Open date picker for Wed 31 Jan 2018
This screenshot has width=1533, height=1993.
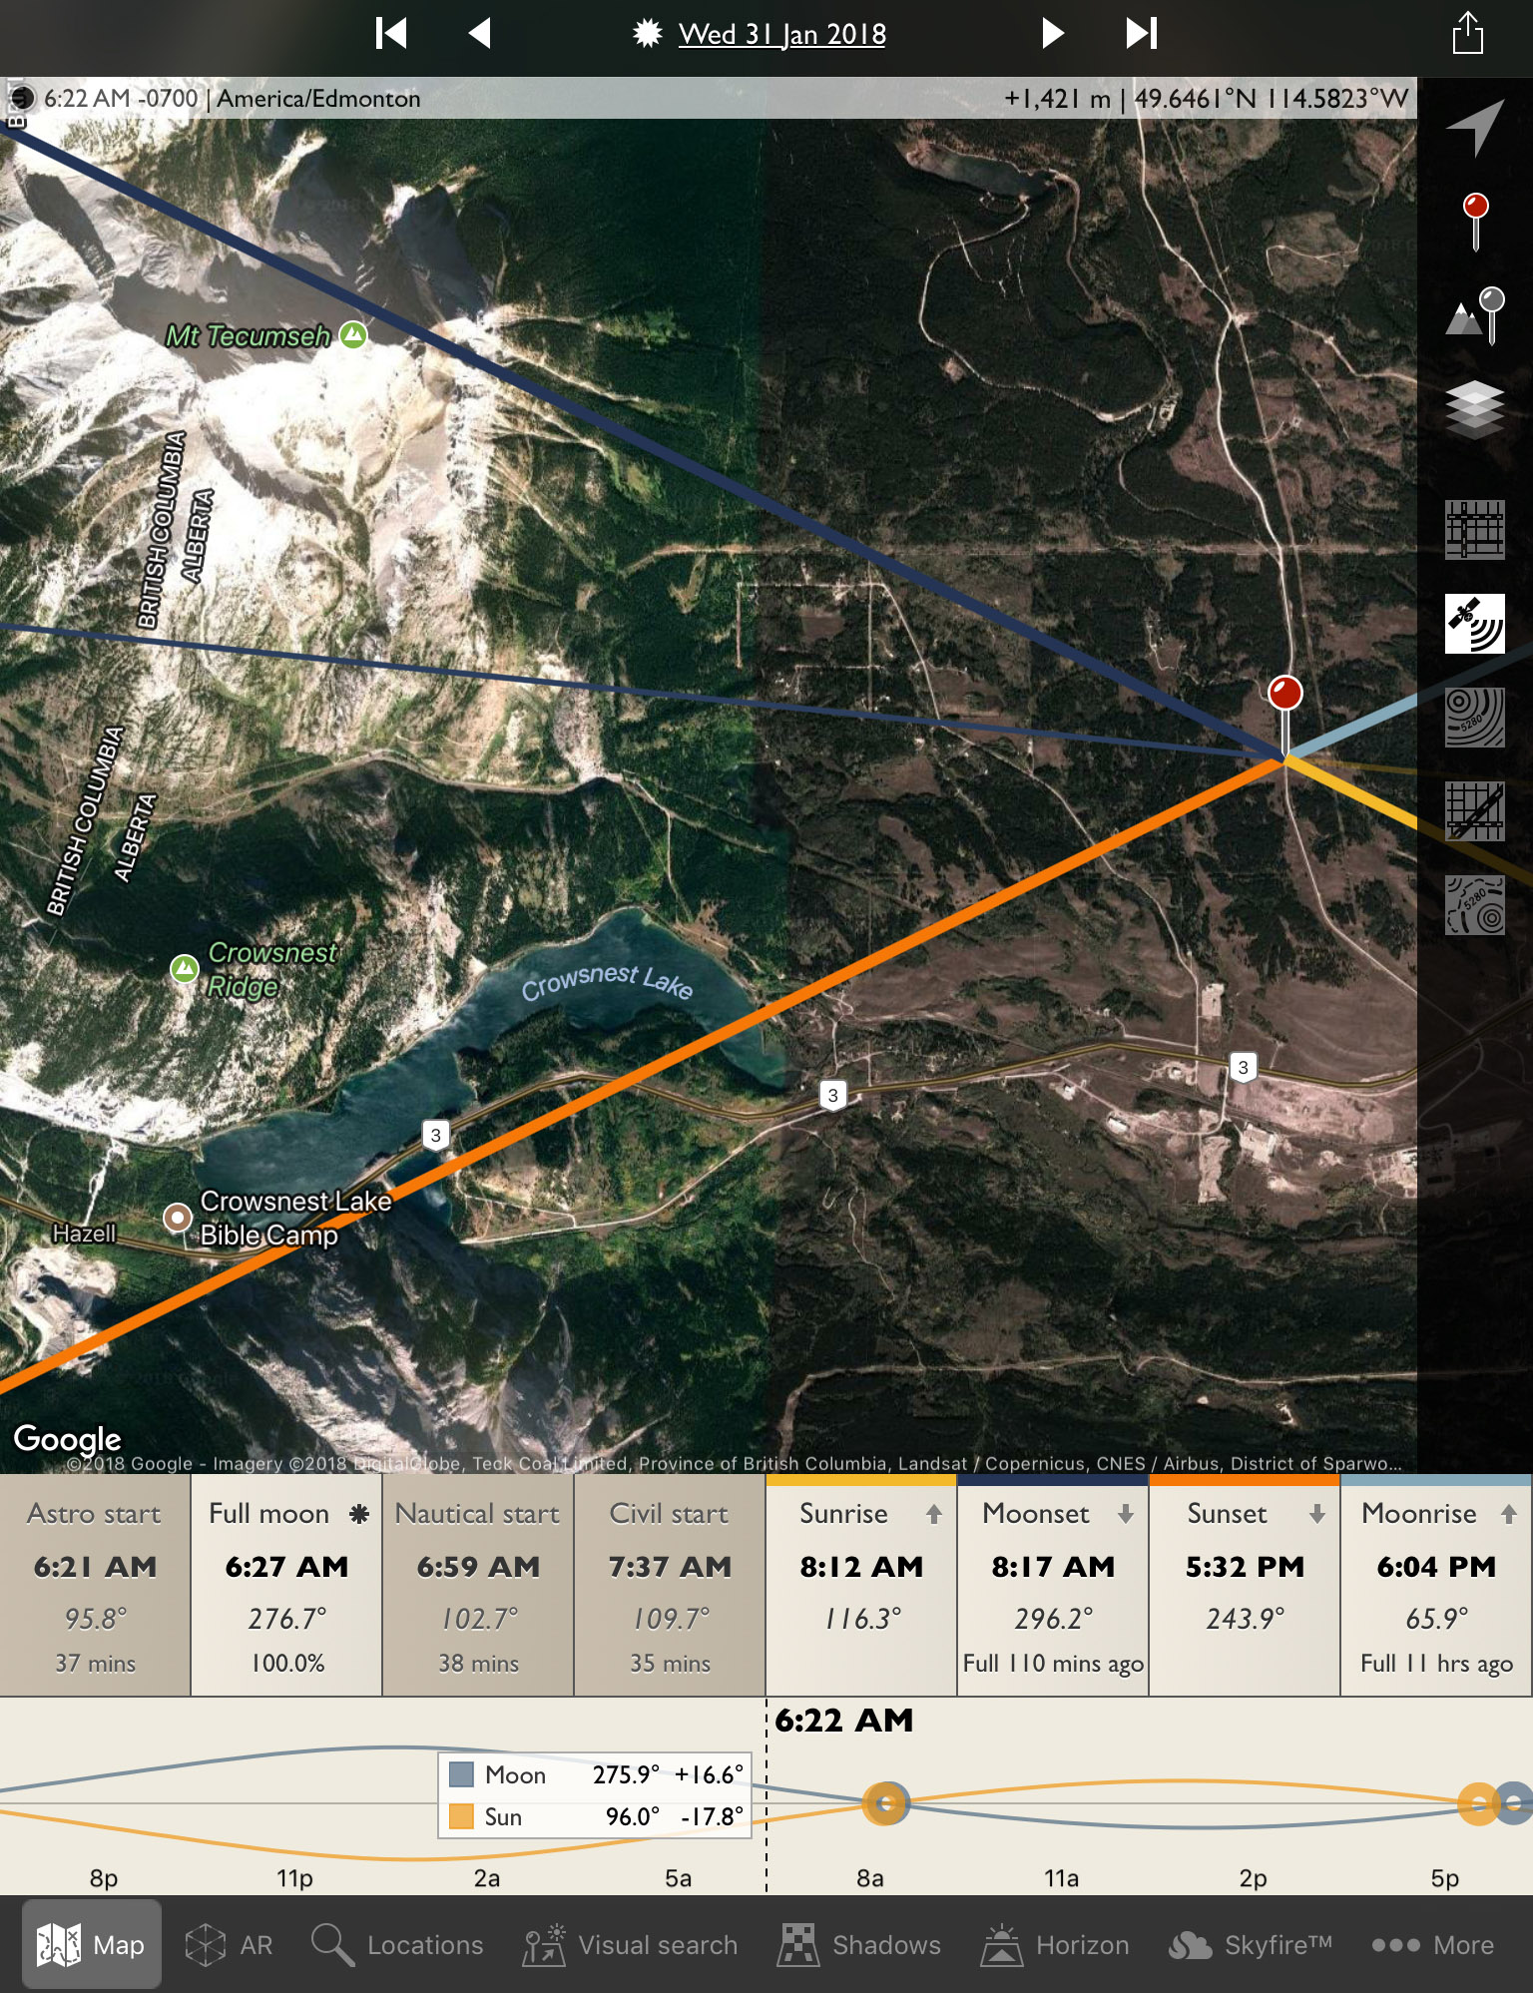pyautogui.click(x=781, y=34)
